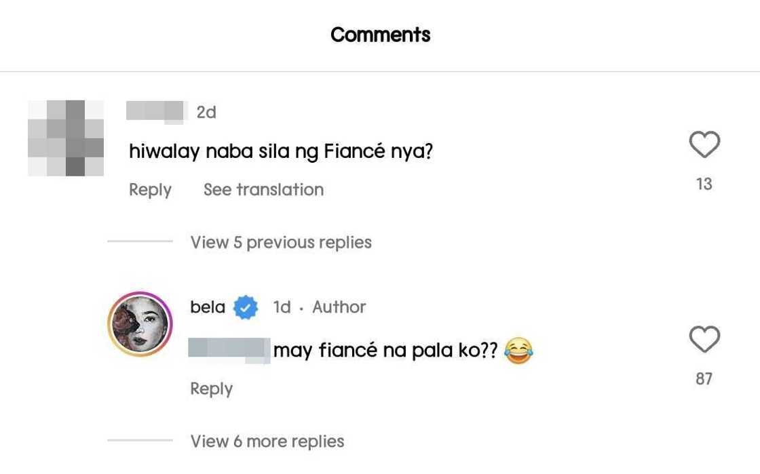Select the 2d timestamp of the first comment
760x474 pixels.
click(206, 113)
